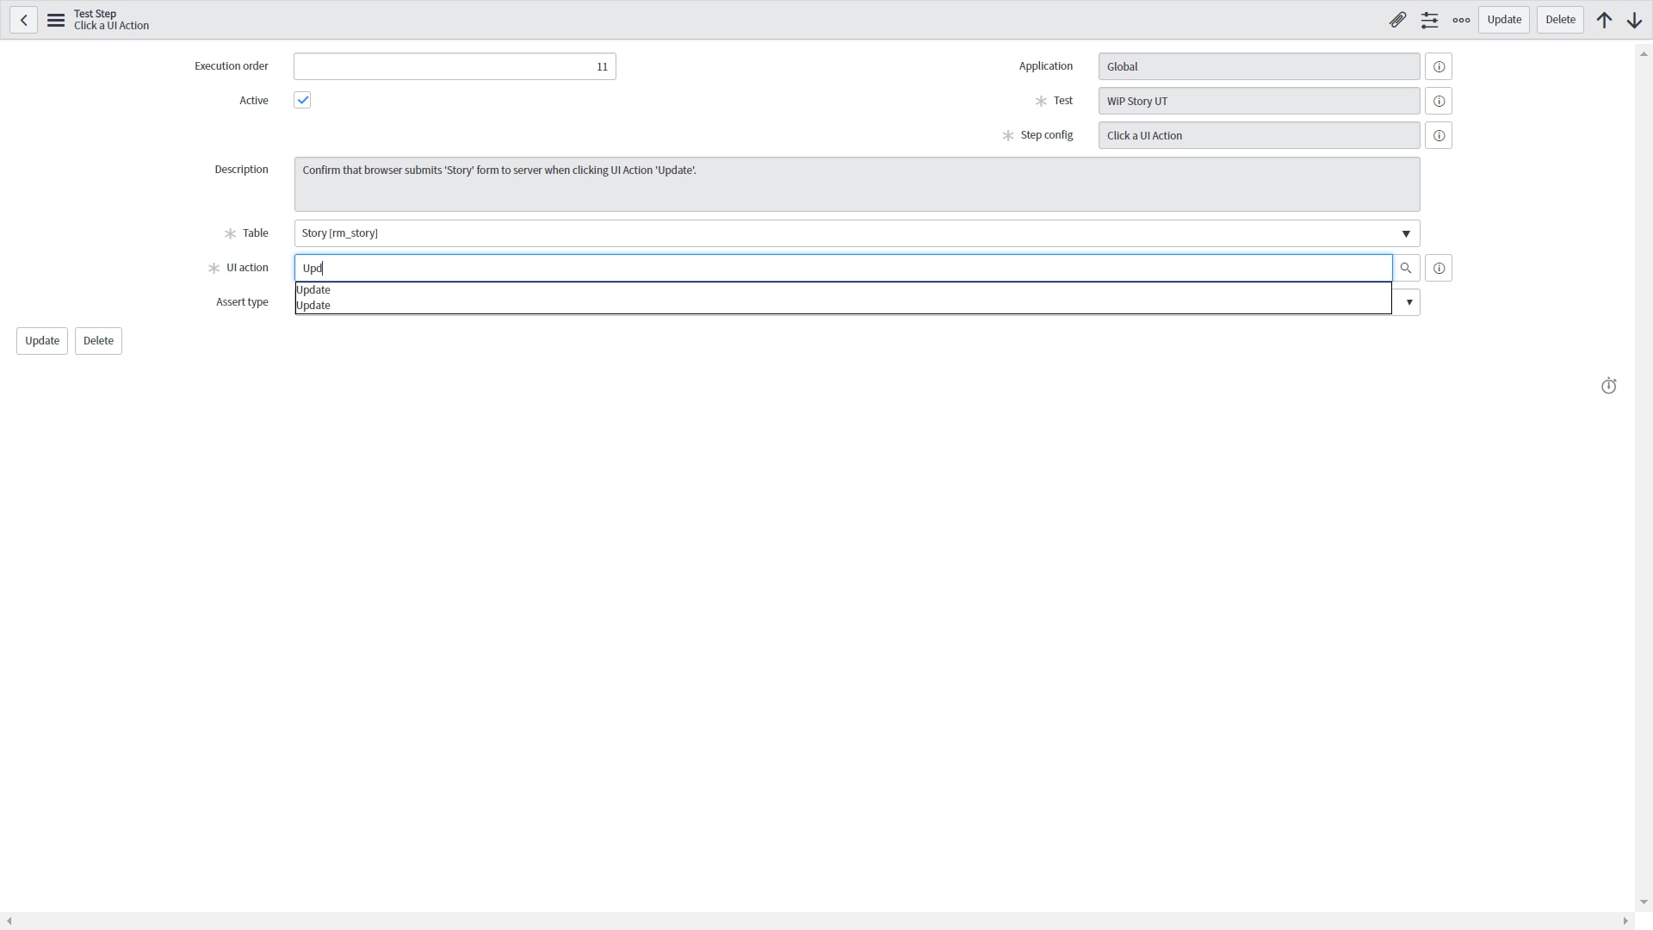Click the 'UI action' field label

coord(247,268)
